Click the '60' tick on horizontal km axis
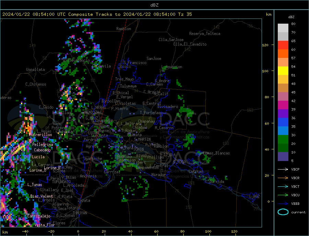309x236 pixels. tap(156, 231)
